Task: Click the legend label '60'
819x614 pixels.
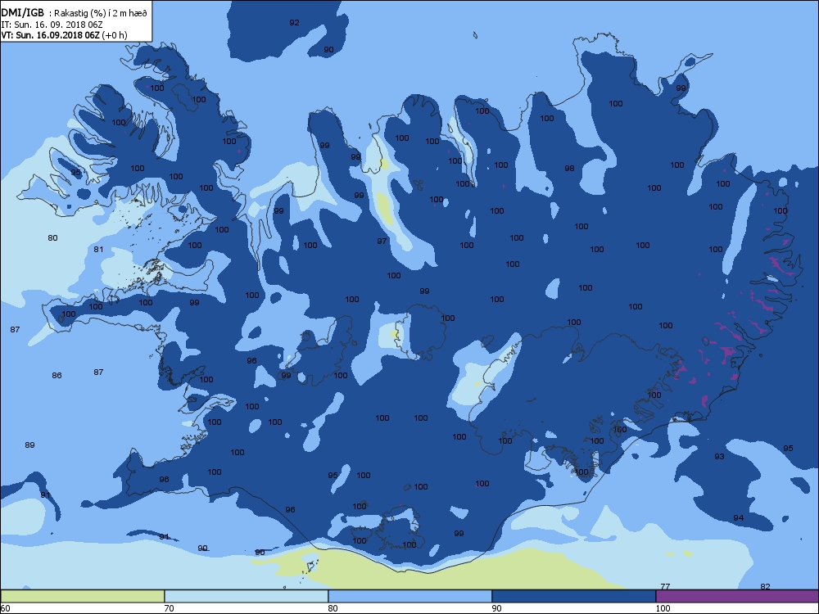Action: point(5,608)
